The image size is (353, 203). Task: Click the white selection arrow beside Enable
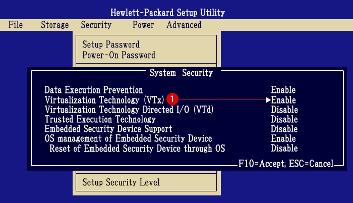coord(268,100)
